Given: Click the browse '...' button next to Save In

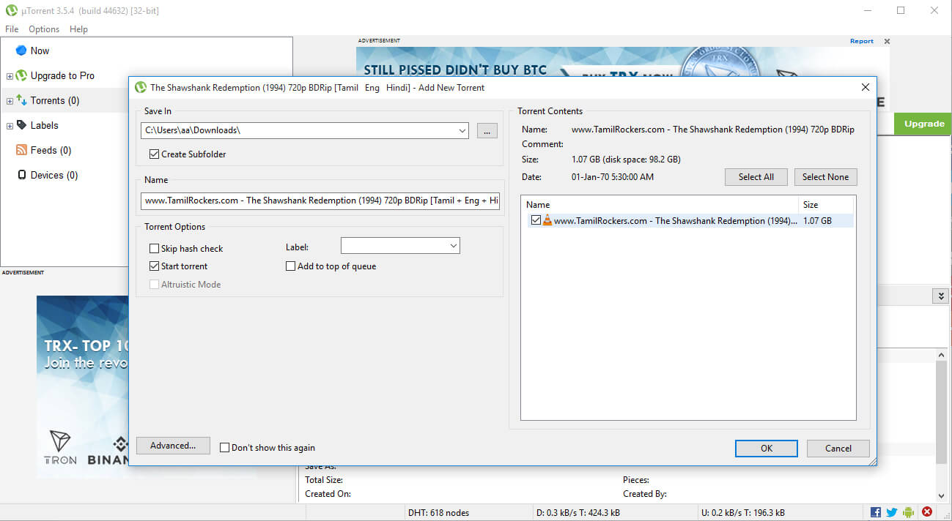Looking at the screenshot, I should pos(487,131).
